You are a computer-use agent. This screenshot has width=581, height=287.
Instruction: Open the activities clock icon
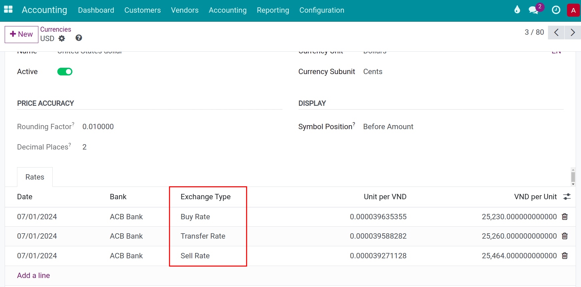point(556,10)
